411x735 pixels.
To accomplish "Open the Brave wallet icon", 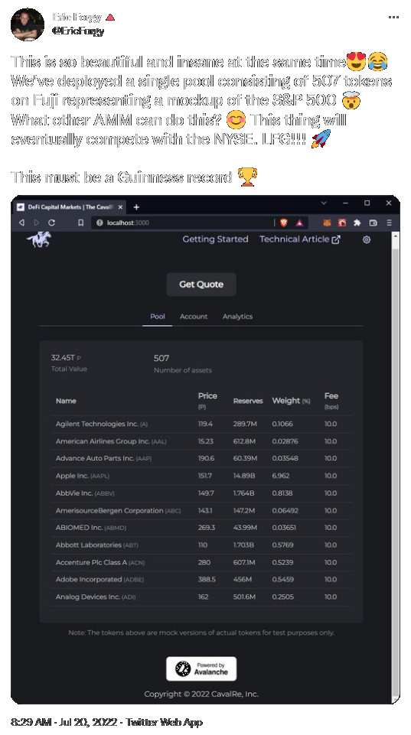I will [x=373, y=223].
